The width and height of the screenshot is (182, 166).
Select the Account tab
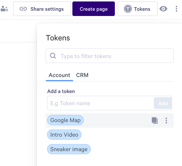[59, 75]
